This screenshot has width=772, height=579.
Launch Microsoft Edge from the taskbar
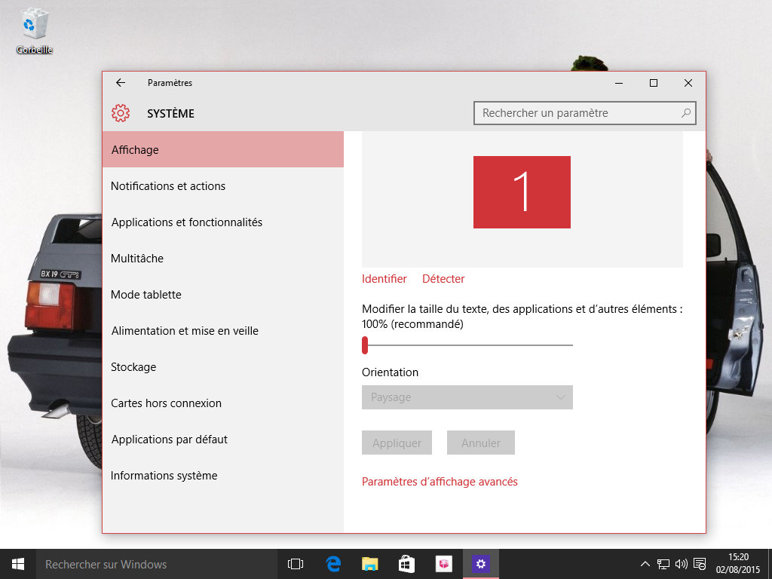click(x=332, y=564)
